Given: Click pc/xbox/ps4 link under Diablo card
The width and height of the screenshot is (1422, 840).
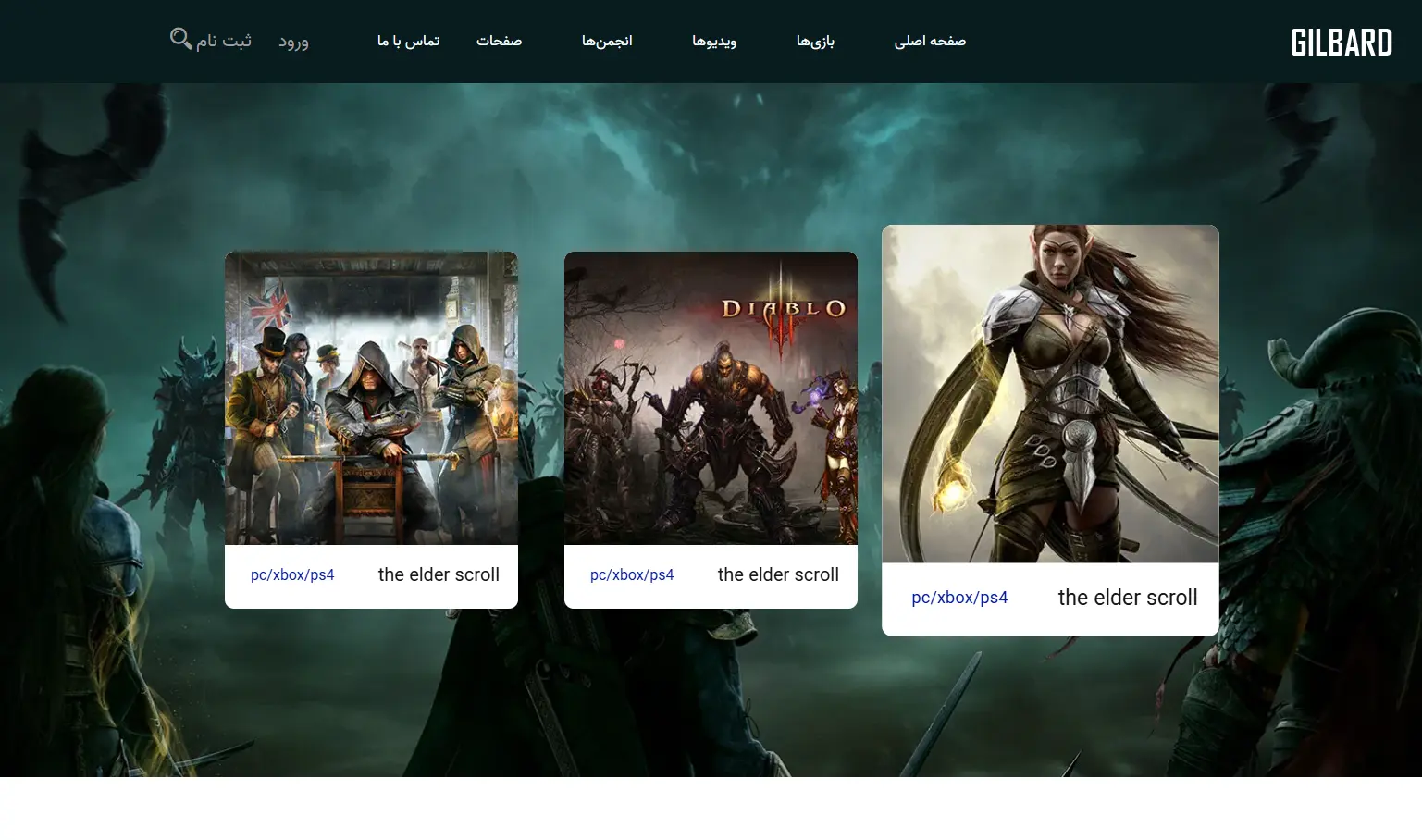Looking at the screenshot, I should pos(632,574).
